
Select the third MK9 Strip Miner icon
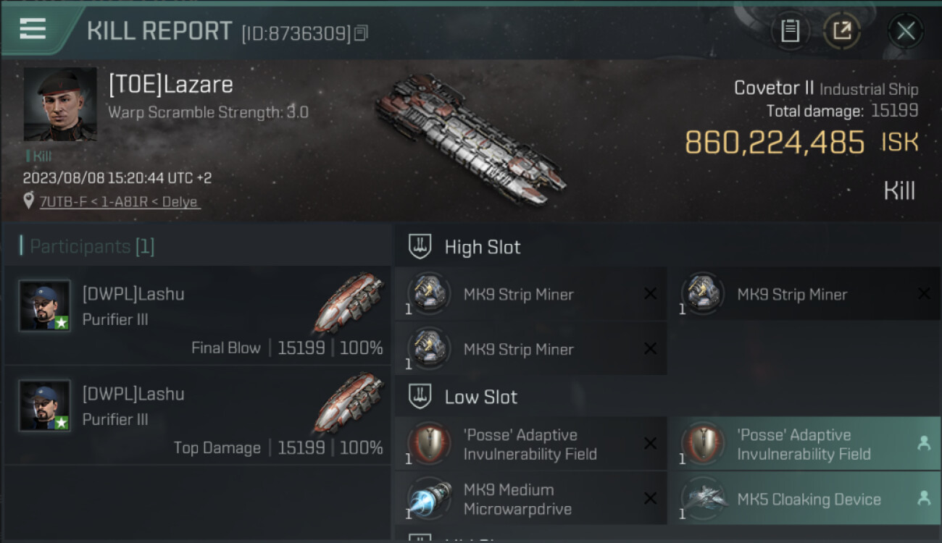click(430, 348)
